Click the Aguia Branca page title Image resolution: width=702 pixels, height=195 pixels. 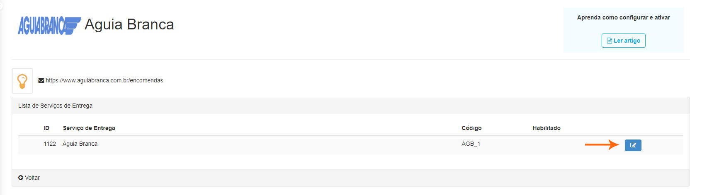pos(129,24)
